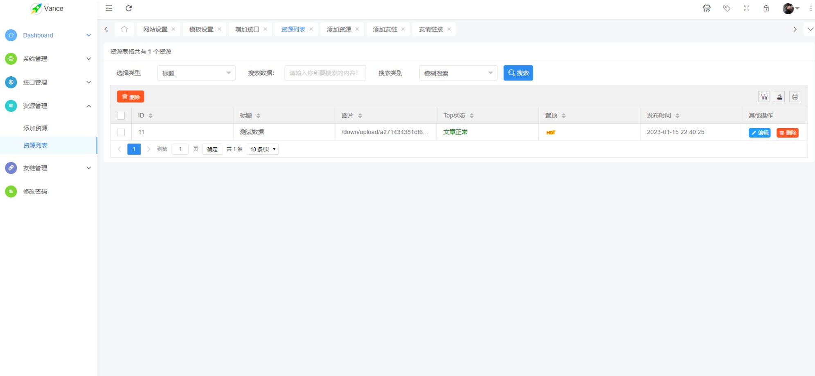Check the header row selection checkbox
Viewport: 815px width, 376px height.
click(121, 116)
